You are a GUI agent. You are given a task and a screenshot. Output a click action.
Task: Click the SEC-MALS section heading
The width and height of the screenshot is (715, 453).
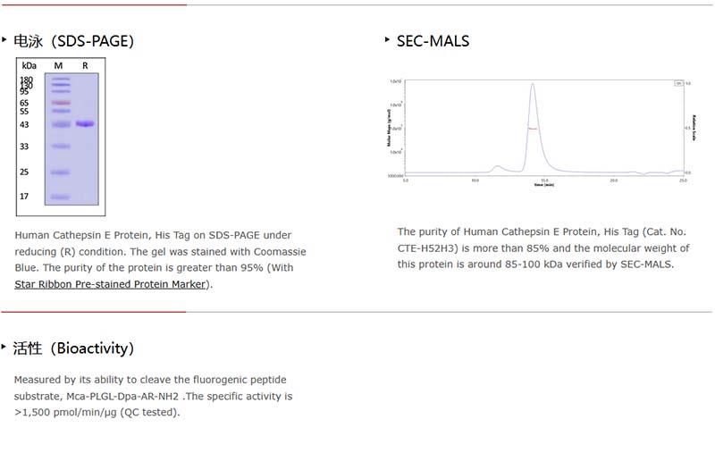(433, 41)
